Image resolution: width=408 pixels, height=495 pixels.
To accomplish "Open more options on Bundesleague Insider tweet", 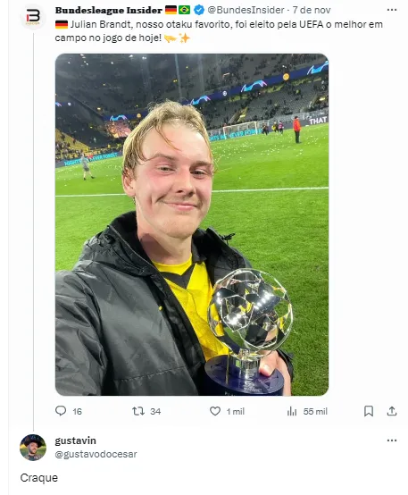I will point(392,10).
